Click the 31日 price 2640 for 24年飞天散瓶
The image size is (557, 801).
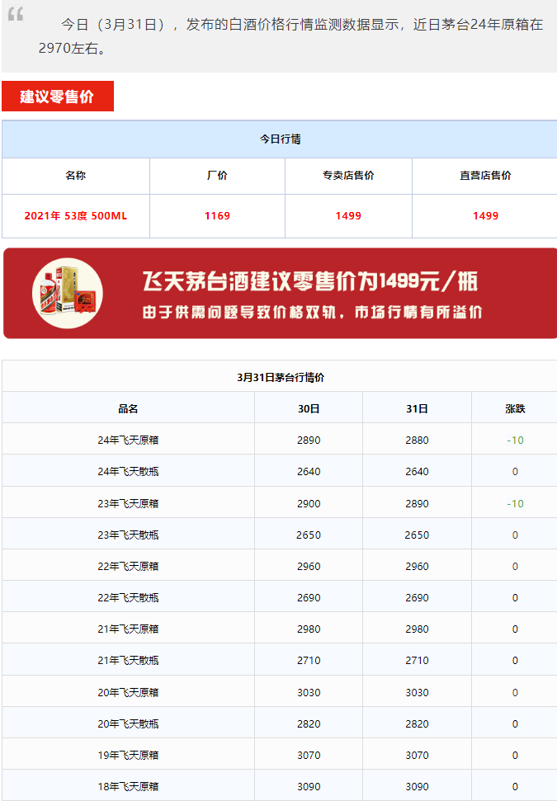(417, 472)
